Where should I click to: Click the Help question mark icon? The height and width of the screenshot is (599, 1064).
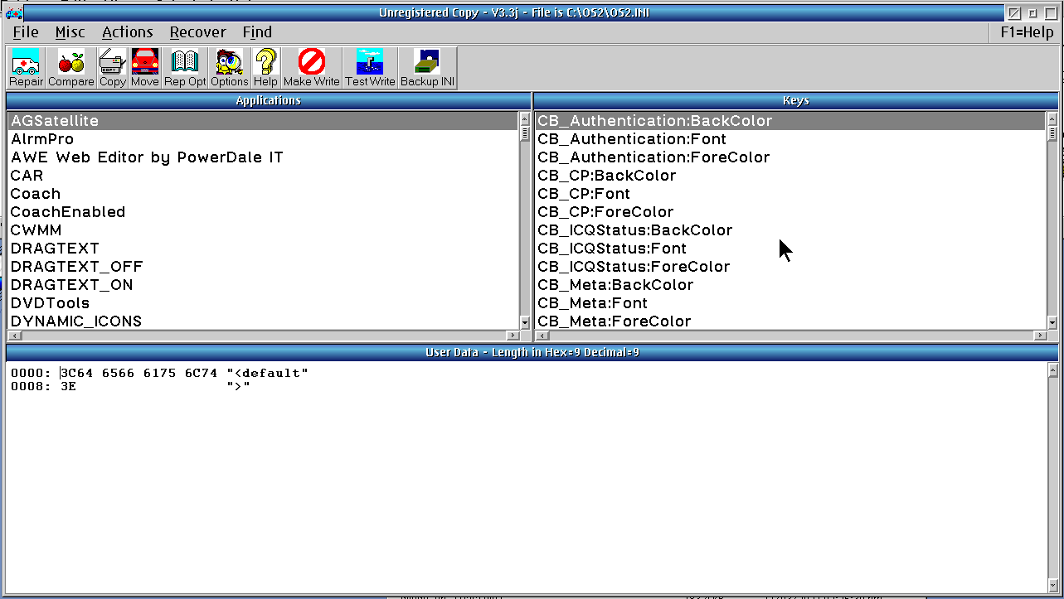click(265, 67)
